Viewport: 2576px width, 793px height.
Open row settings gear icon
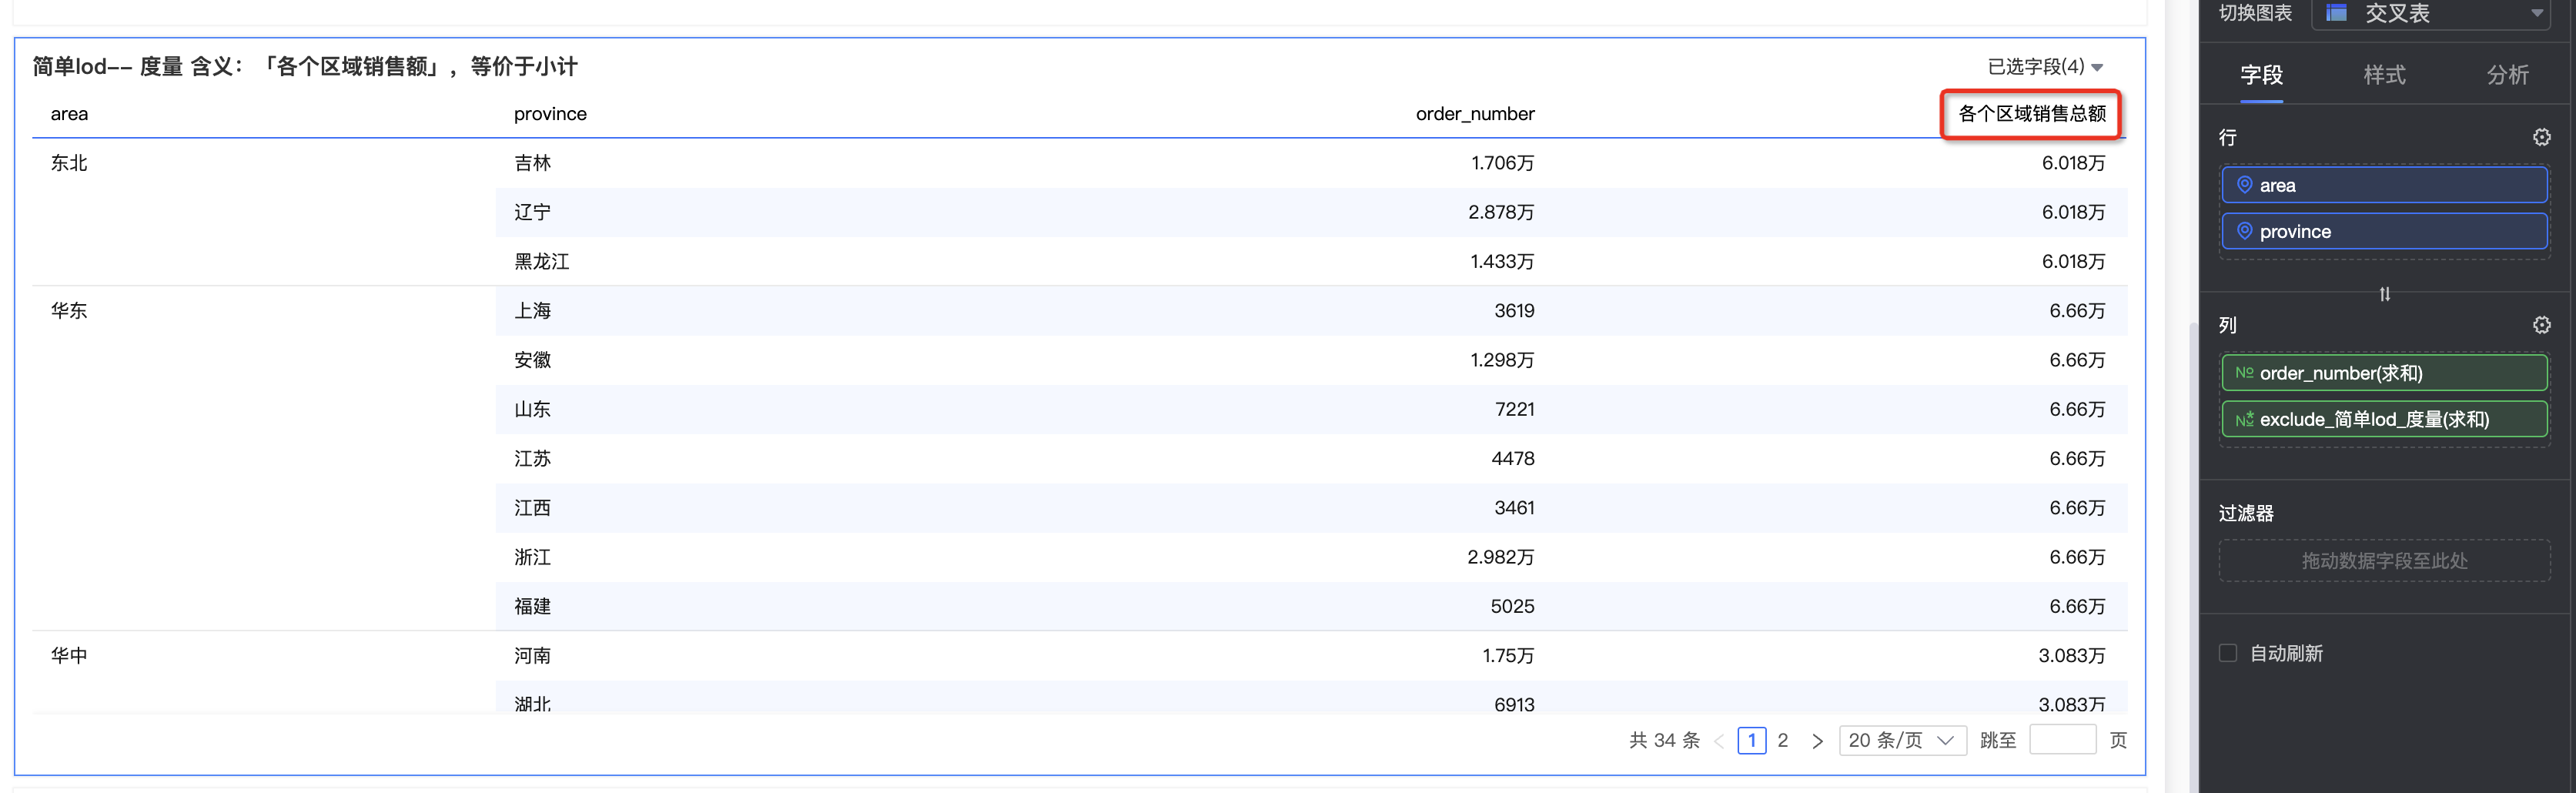2541,137
